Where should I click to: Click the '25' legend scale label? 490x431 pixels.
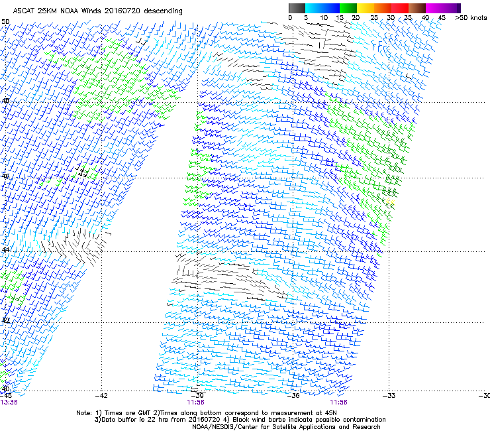pyautogui.click(x=374, y=17)
